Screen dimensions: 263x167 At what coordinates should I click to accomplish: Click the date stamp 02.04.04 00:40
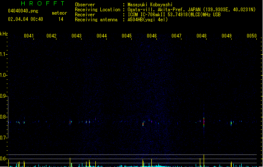click(x=26, y=19)
